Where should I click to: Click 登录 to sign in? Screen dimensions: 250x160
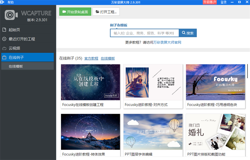point(223,2)
